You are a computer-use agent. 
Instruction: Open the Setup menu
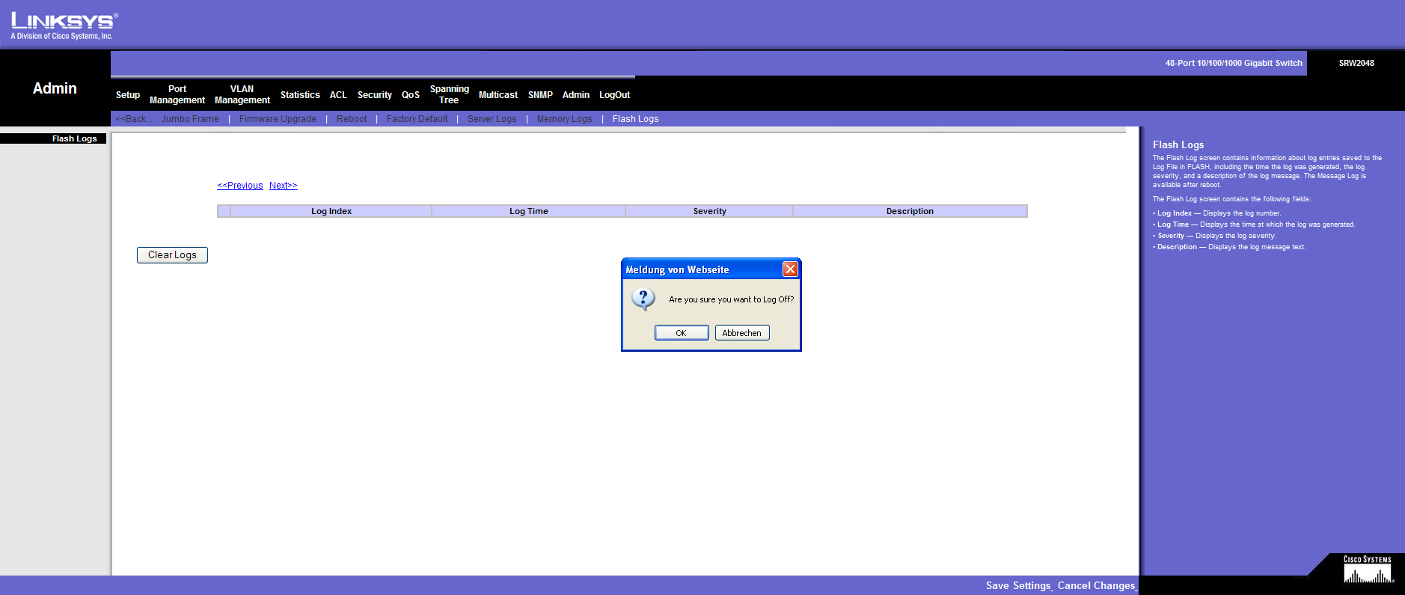pyautogui.click(x=128, y=95)
